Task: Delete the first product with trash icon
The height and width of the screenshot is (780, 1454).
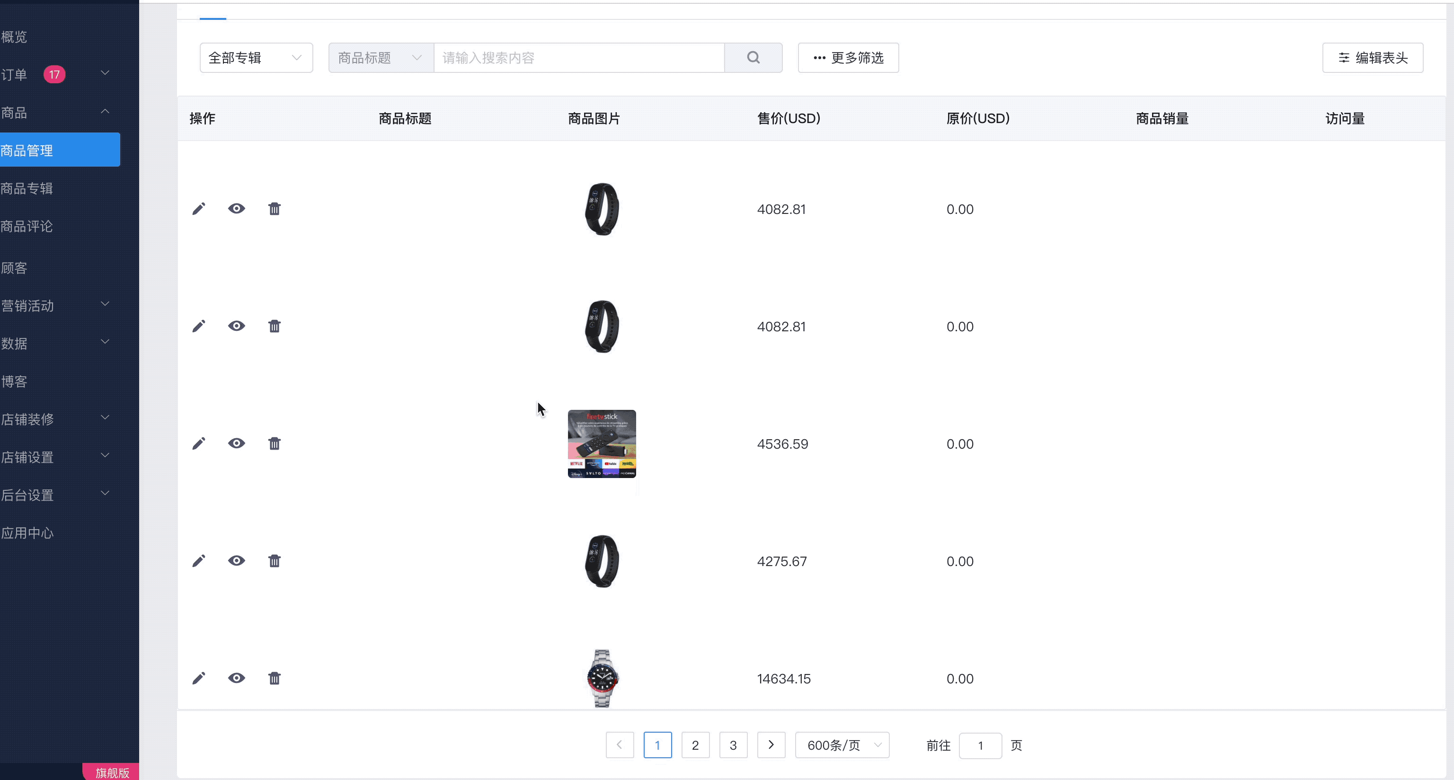Action: click(275, 209)
